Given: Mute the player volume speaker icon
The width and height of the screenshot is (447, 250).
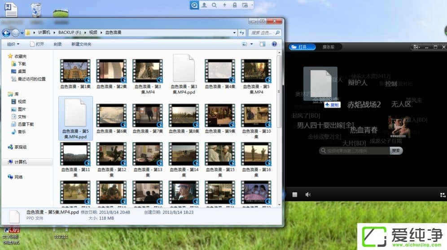Looking at the screenshot, I should [x=308, y=194].
